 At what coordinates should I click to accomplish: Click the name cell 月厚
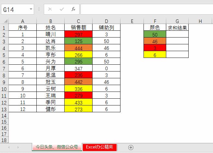(x=51, y=68)
